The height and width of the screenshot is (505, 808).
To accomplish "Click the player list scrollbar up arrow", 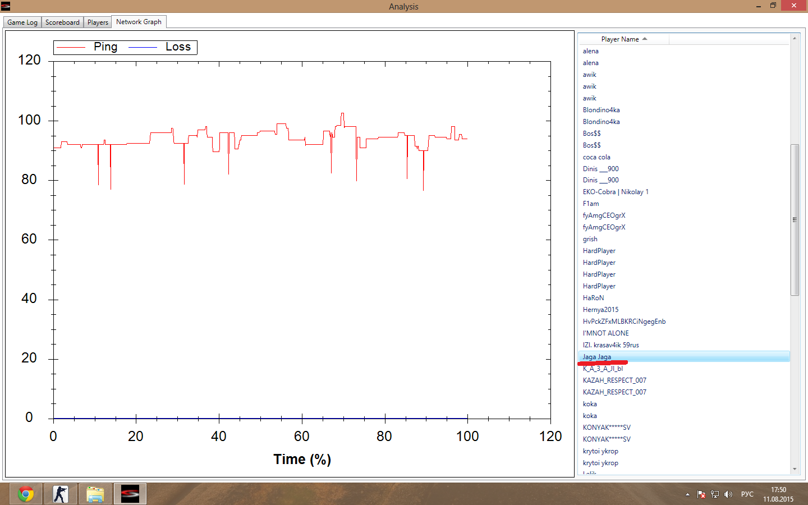I will [795, 38].
